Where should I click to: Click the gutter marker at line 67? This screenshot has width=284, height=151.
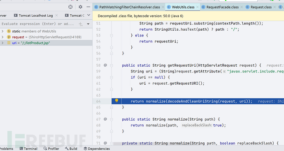(x=105, y=119)
